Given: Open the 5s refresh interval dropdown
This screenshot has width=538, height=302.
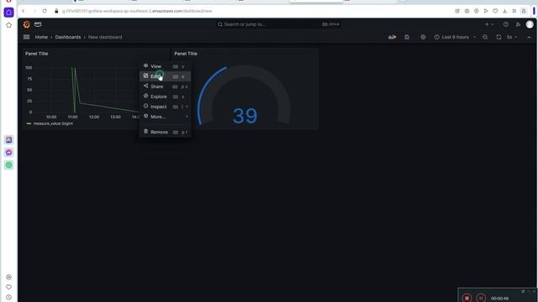Looking at the screenshot, I should pos(512,37).
